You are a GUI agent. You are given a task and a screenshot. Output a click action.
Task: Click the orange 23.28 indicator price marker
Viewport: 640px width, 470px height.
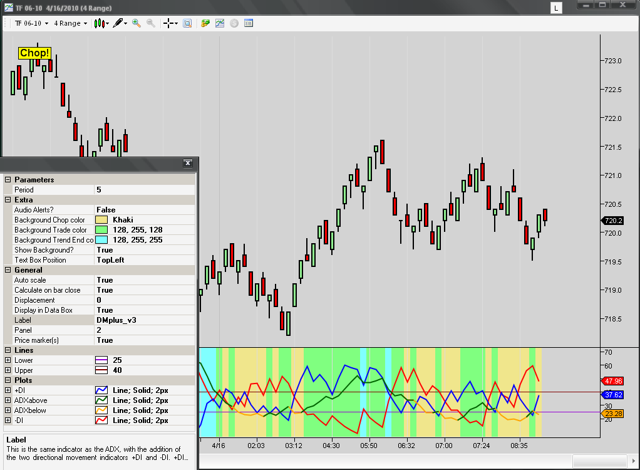pos(612,414)
